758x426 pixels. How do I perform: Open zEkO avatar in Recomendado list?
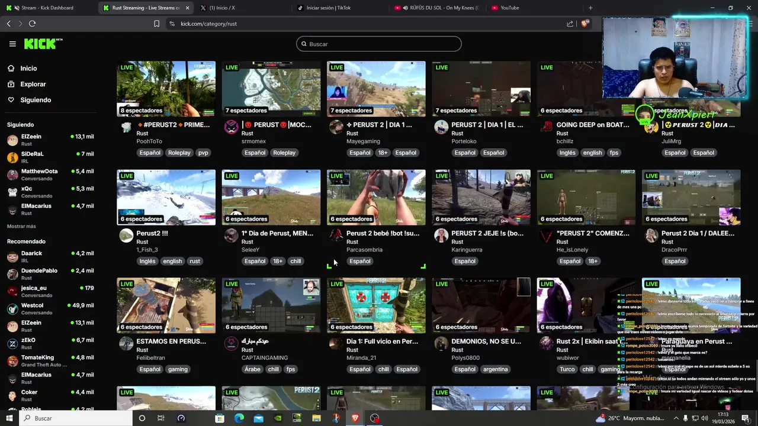tap(12, 344)
